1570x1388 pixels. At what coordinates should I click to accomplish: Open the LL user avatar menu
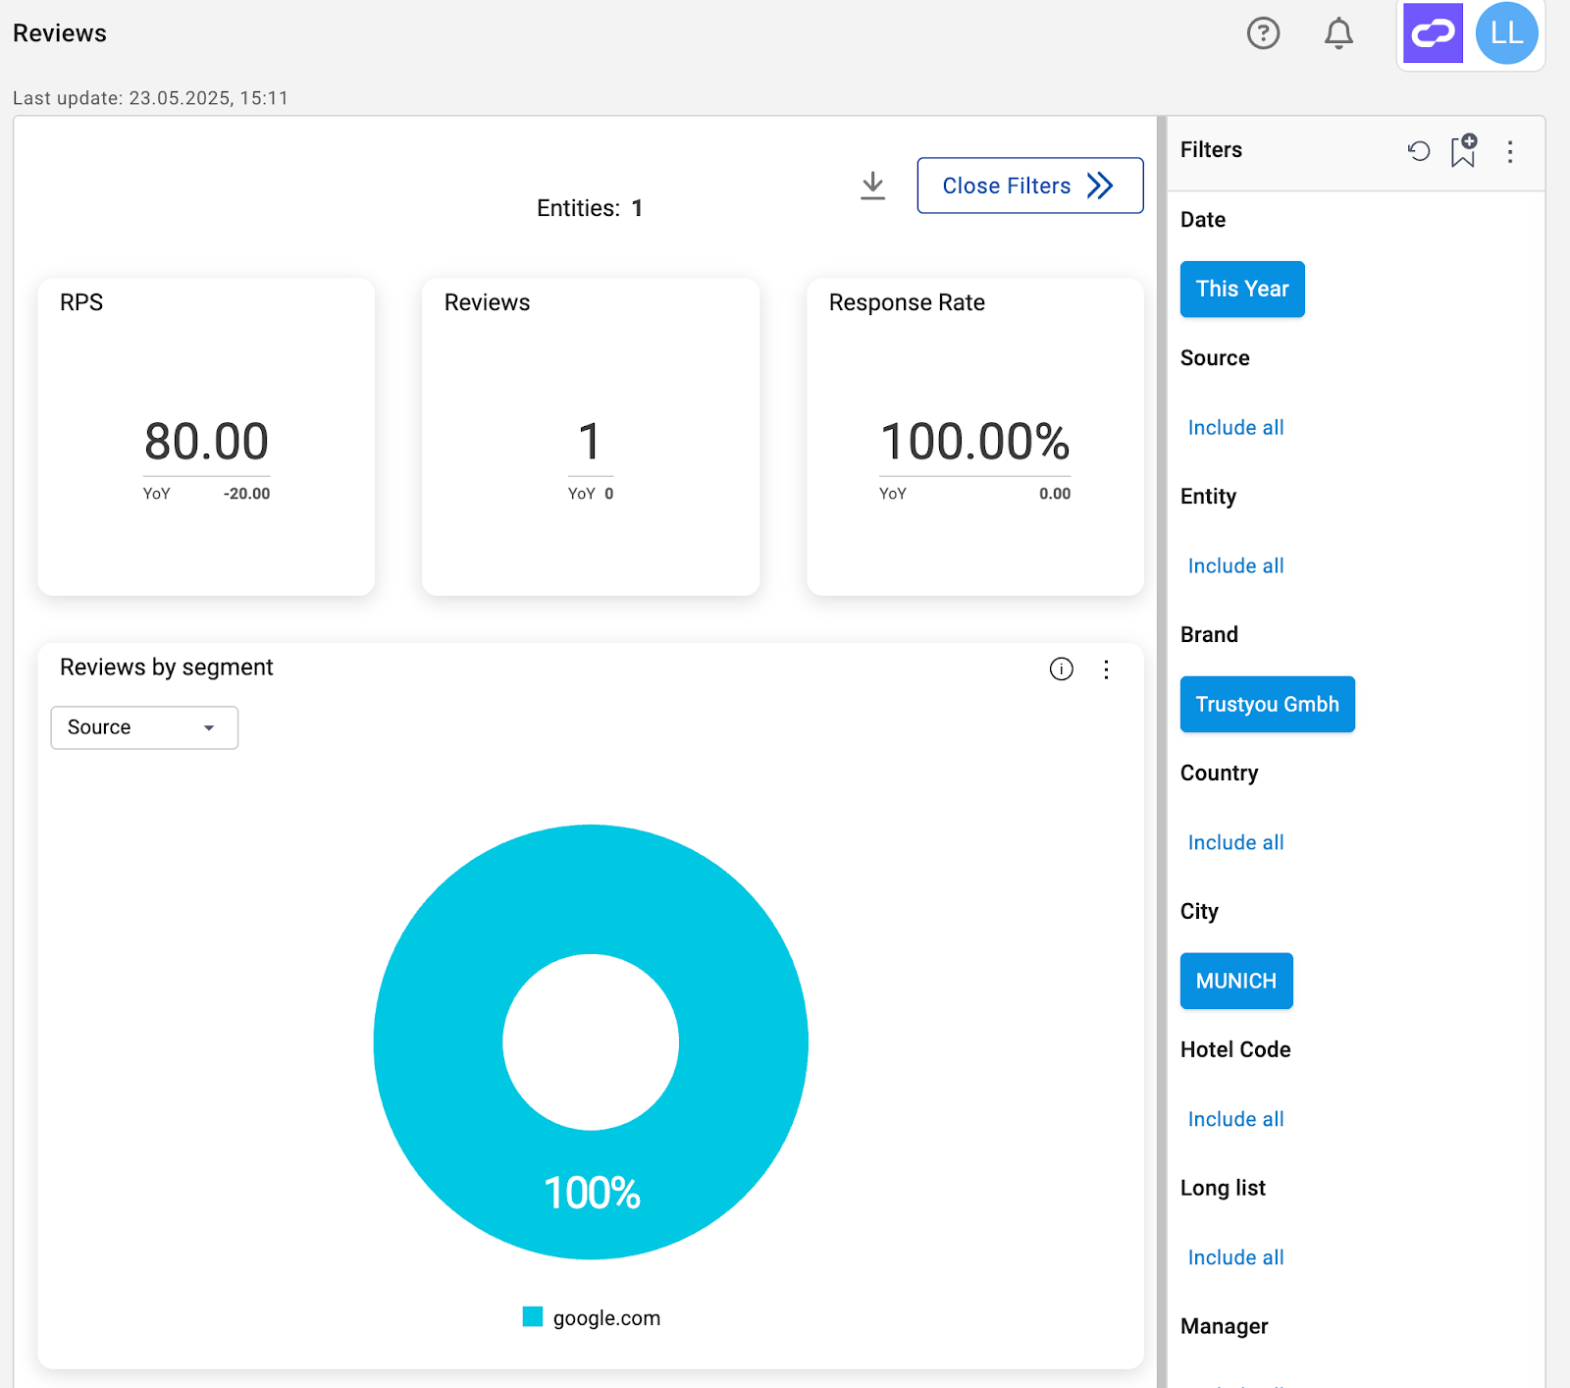point(1506,33)
